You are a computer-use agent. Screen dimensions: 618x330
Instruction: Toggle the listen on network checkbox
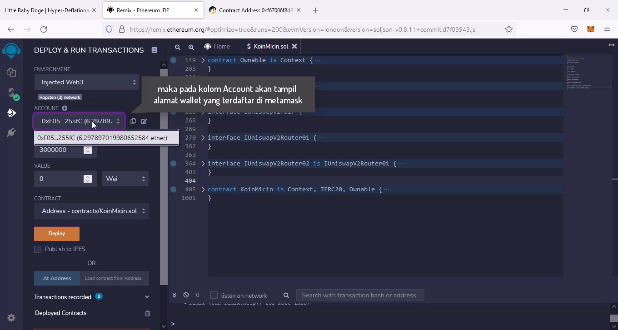(x=214, y=296)
